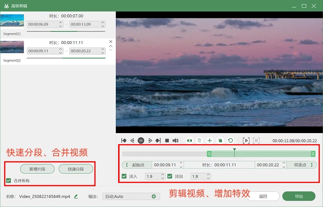Image resolution: width=323 pixels, height=207 pixels.
Task: Open the 自动:Auto output format combo box
Action: (131, 196)
